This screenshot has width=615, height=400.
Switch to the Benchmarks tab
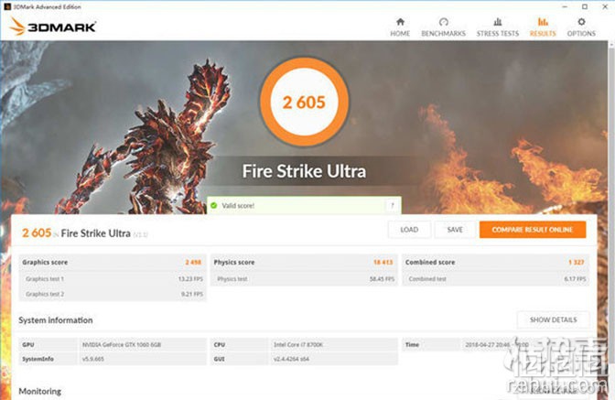[x=443, y=27]
